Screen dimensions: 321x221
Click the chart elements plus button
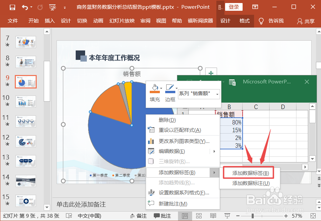[x=211, y=73]
